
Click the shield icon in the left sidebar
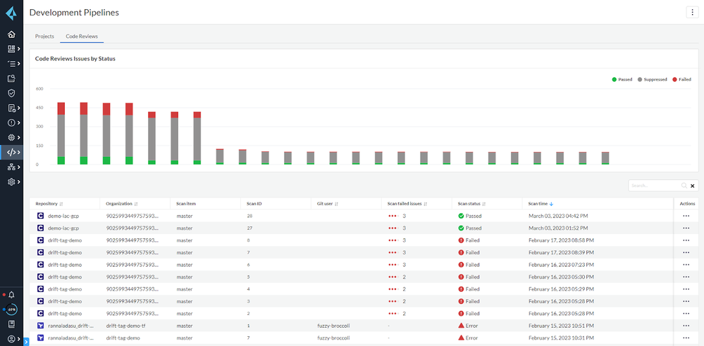[x=11, y=93]
